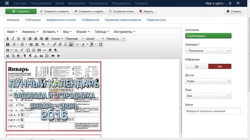The width and height of the screenshot is (250, 140).
Task: Remove link with broken chain icon
Action: pos(60,44)
